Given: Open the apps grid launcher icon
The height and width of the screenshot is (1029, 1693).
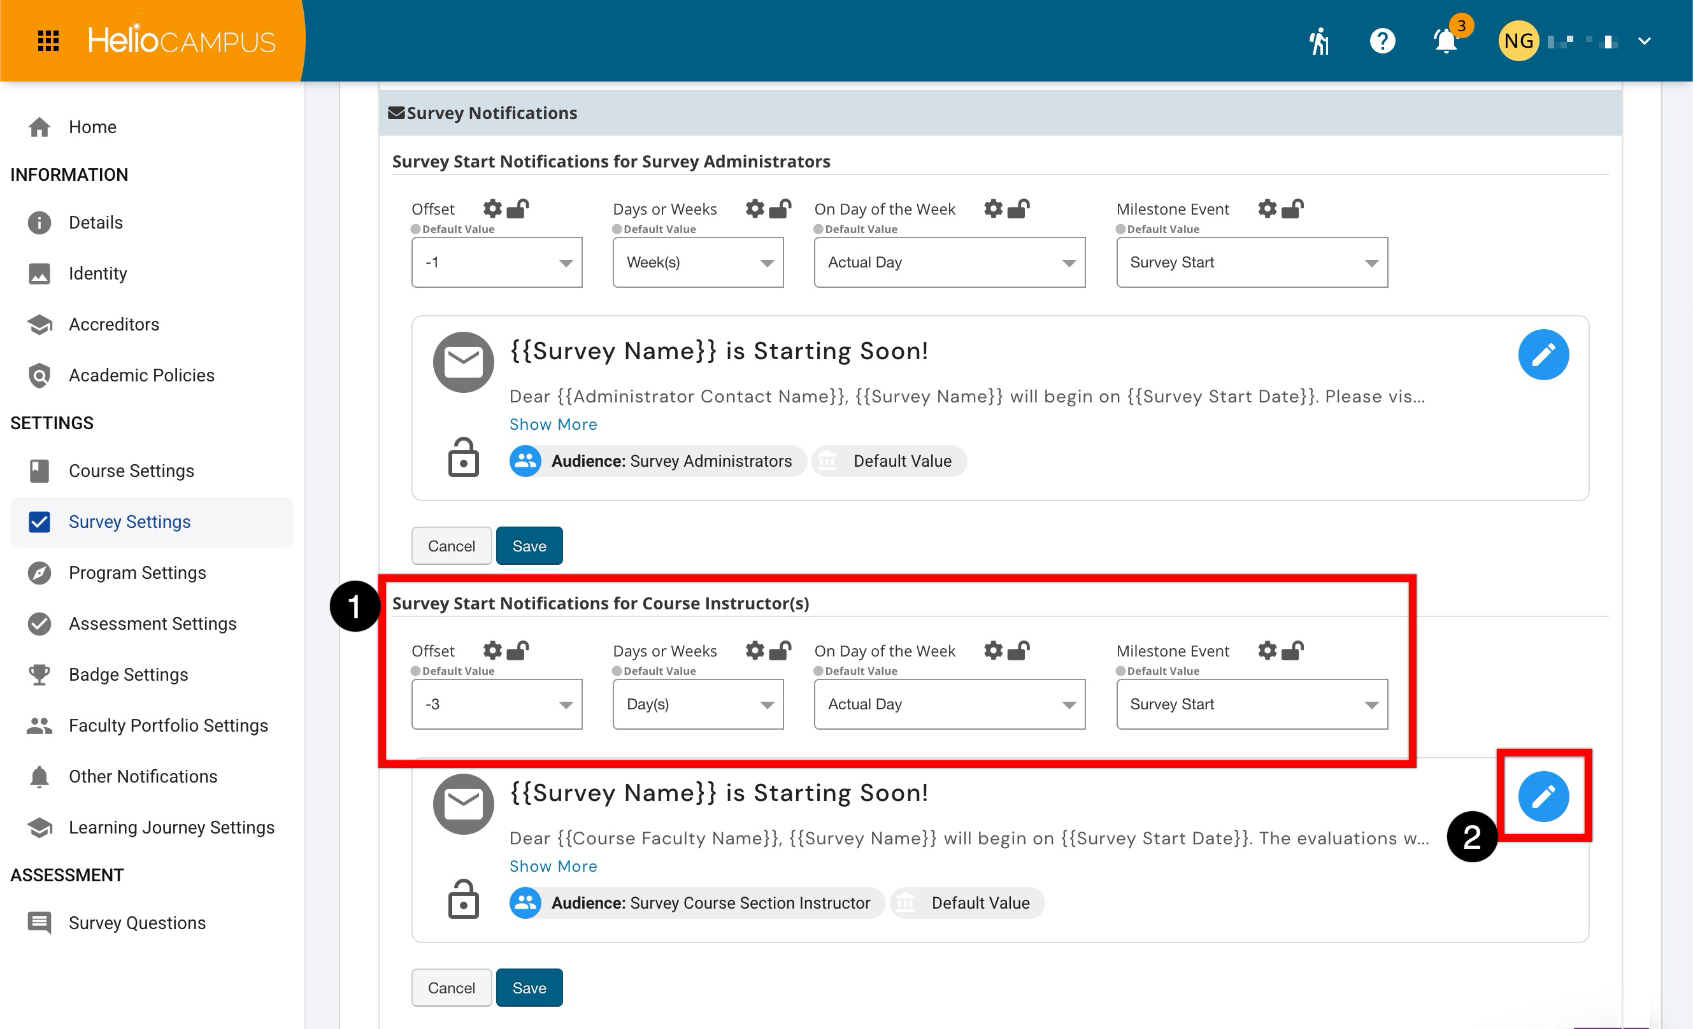Looking at the screenshot, I should 48,41.
